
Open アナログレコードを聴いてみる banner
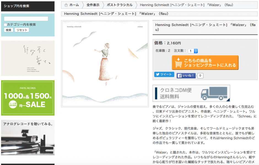pyautogui.click(x=28, y=137)
